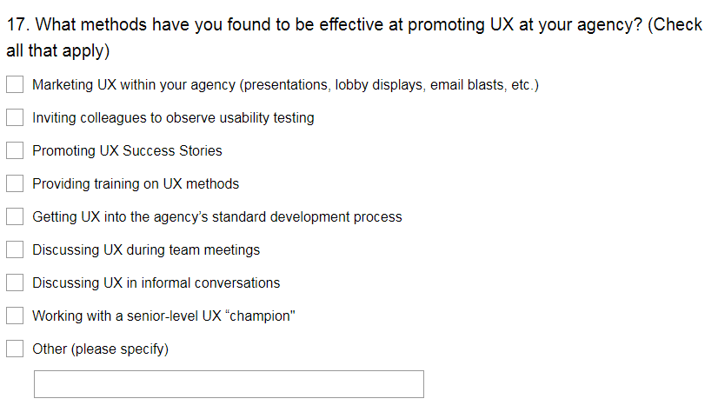Click the 'Promoting UX Success Stories' label text

(127, 150)
